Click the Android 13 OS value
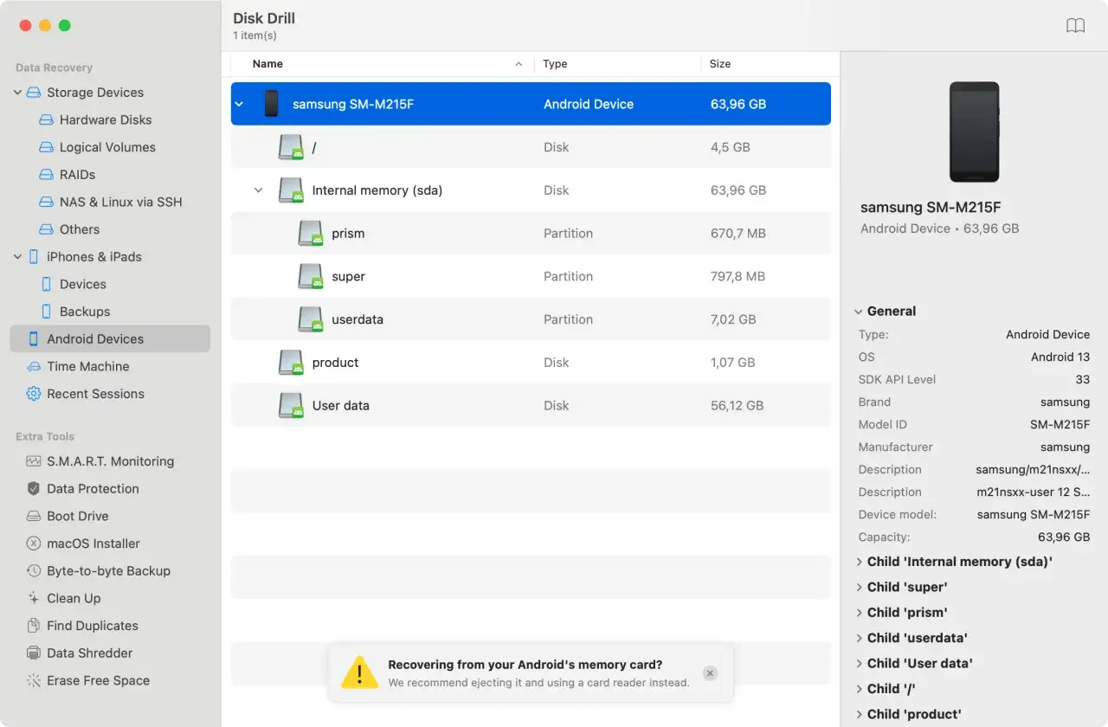 [x=1060, y=357]
